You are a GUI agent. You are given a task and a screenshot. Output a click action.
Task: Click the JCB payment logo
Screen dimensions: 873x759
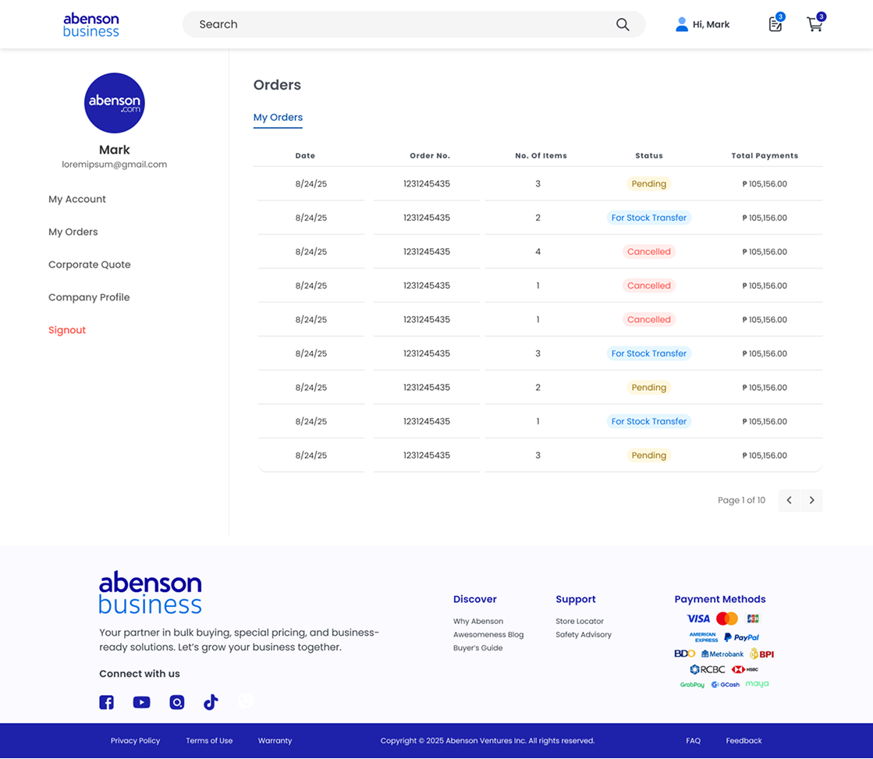click(x=753, y=619)
